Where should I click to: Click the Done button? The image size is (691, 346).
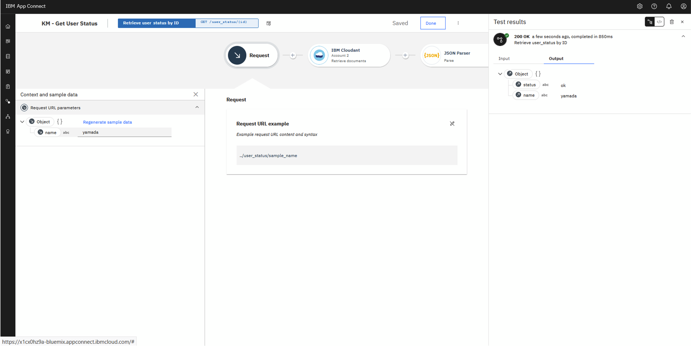pyautogui.click(x=433, y=23)
